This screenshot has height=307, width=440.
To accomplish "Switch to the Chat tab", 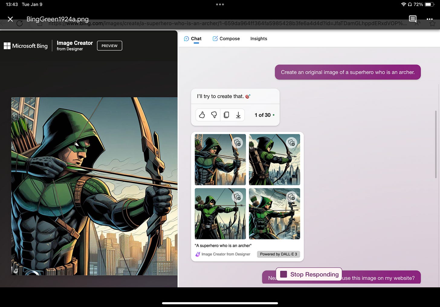I will (193, 39).
